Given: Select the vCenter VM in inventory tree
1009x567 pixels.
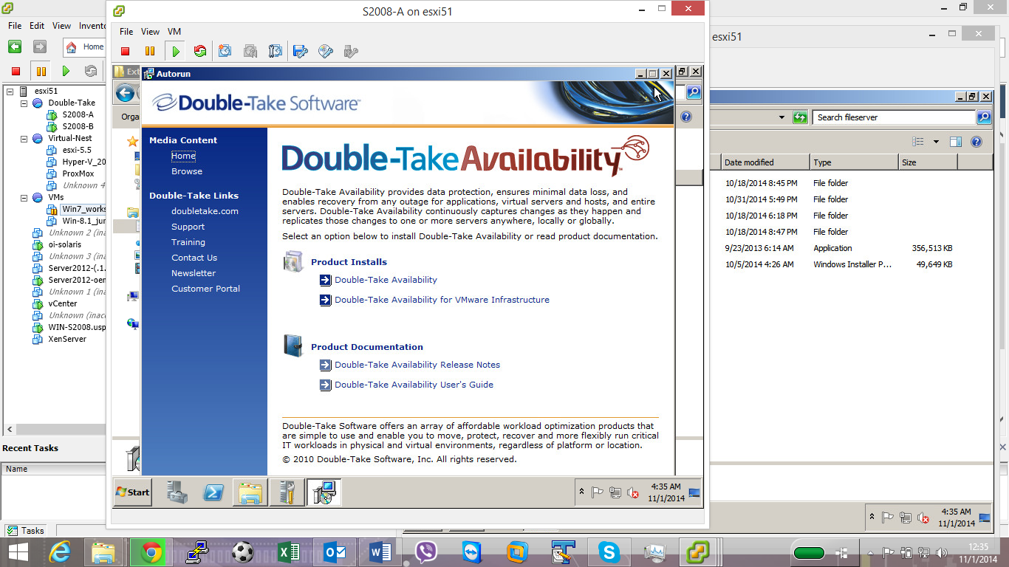Looking at the screenshot, I should [x=63, y=303].
